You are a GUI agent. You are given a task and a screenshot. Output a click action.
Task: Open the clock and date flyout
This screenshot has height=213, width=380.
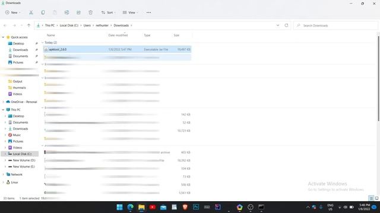[x=364, y=207]
